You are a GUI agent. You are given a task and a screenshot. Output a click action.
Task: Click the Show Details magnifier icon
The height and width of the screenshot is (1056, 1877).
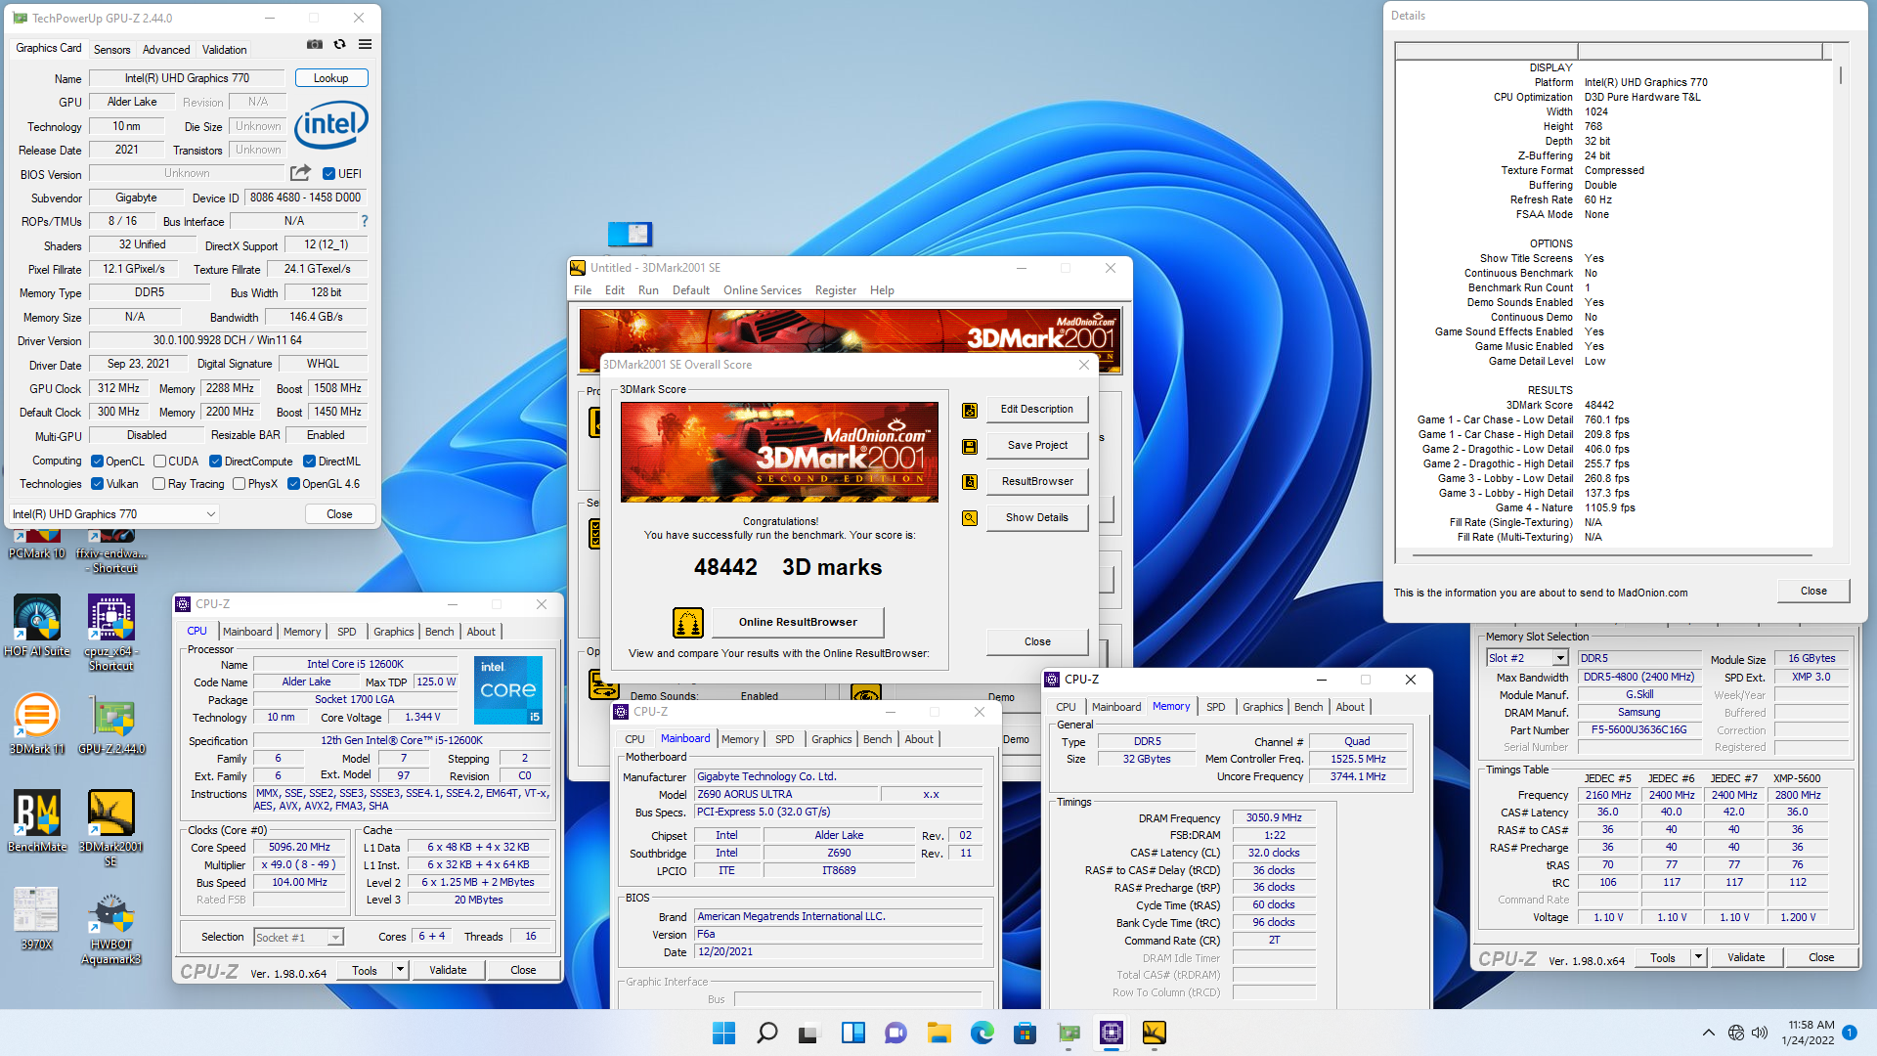tap(970, 518)
